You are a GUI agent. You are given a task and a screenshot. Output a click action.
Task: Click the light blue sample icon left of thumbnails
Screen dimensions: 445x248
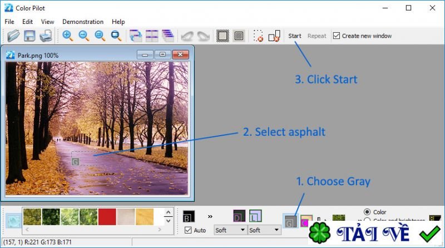[13, 221]
